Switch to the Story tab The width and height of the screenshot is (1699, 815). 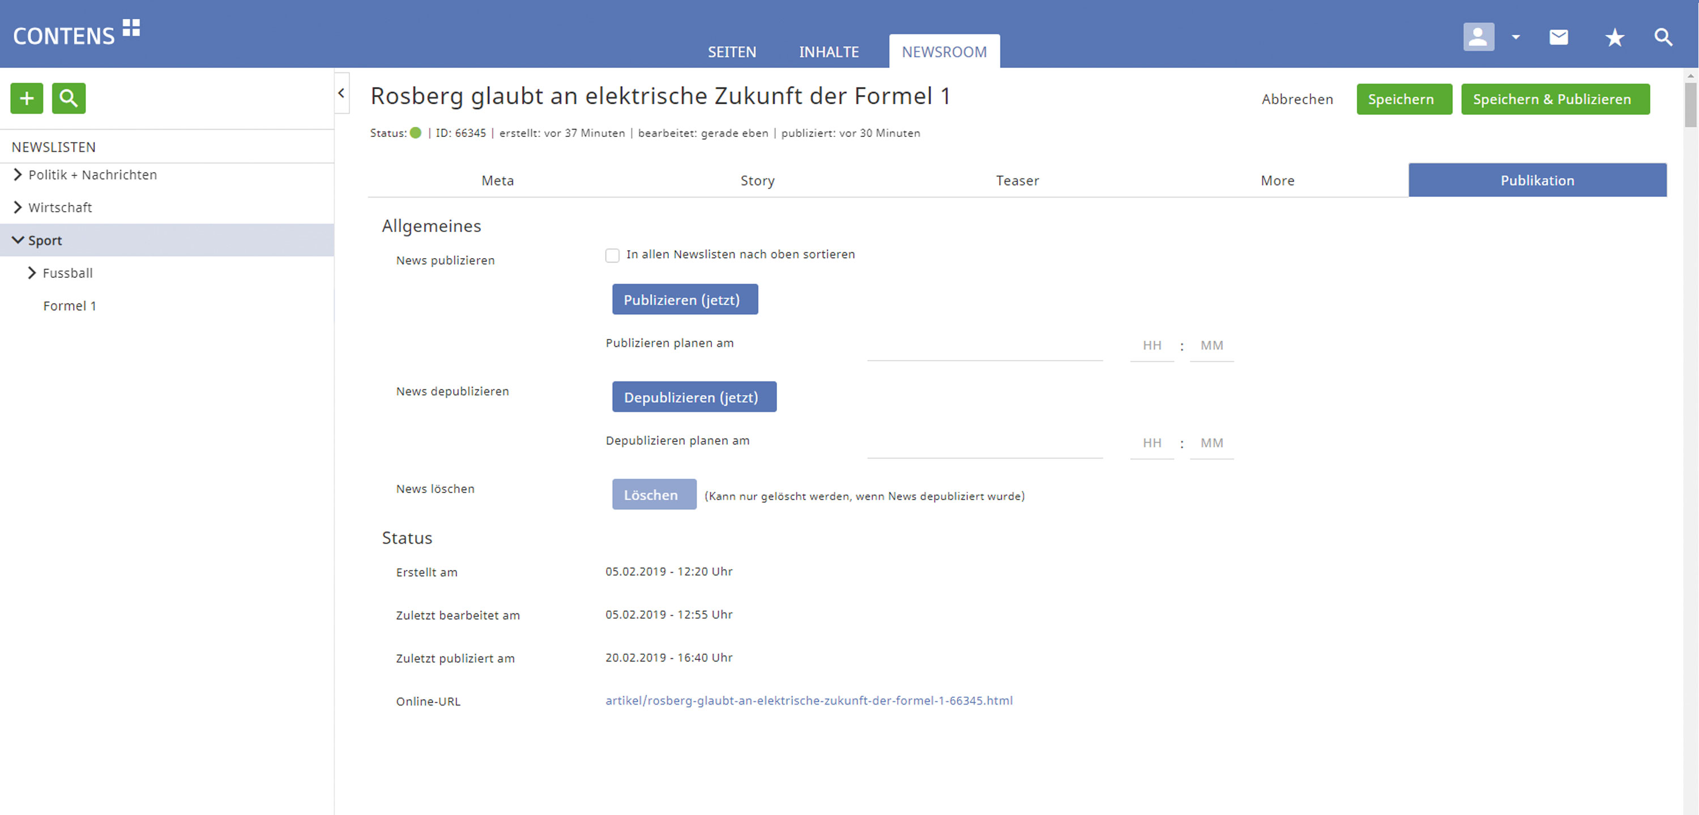click(x=757, y=181)
